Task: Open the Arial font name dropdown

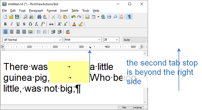Action: [99, 40]
